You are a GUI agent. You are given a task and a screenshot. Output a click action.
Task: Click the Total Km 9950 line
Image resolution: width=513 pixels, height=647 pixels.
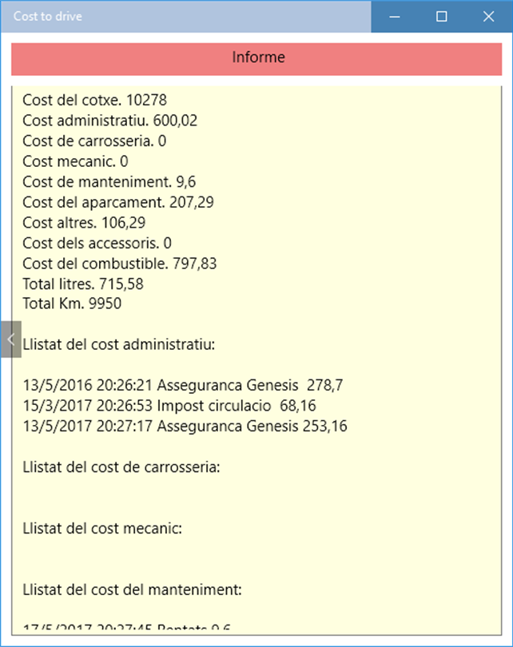(x=72, y=304)
